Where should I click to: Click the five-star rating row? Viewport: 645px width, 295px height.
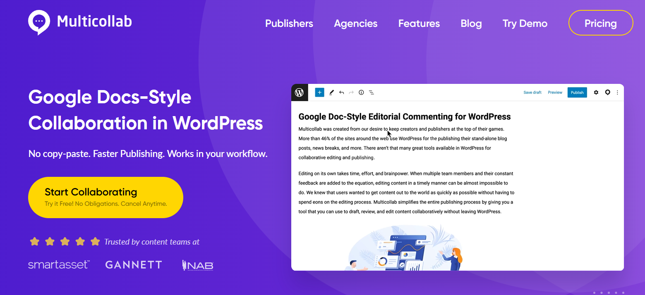(65, 242)
